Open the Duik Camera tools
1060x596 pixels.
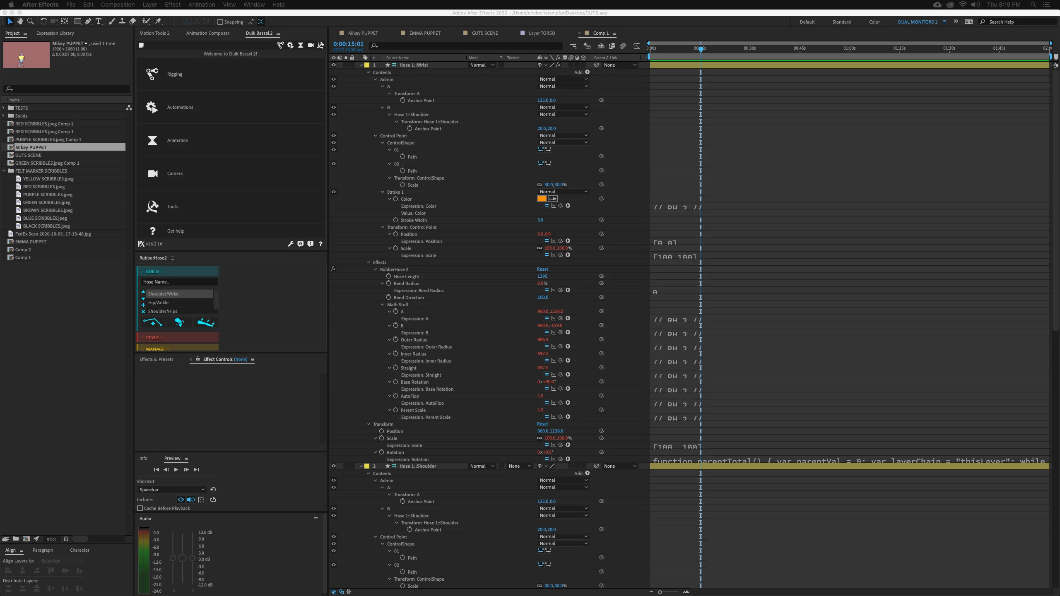click(x=174, y=173)
